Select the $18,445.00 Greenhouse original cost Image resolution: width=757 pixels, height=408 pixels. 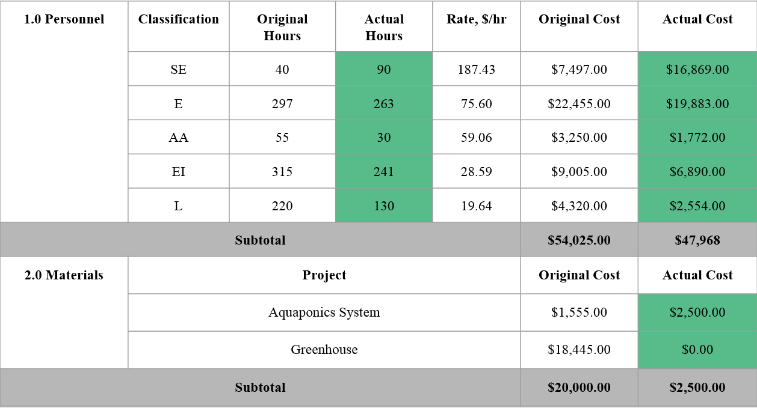[x=579, y=350]
